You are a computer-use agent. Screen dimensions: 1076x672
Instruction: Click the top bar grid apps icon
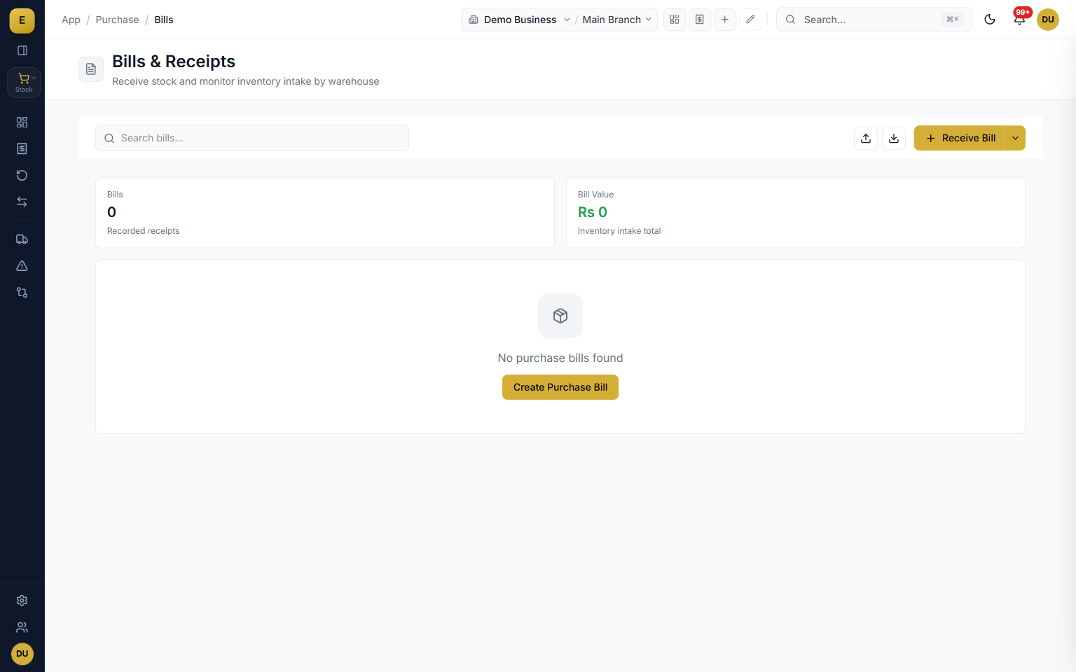[x=675, y=20]
